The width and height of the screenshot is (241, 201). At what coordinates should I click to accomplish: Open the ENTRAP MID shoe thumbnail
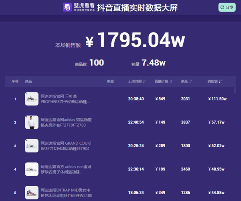pos(32,193)
